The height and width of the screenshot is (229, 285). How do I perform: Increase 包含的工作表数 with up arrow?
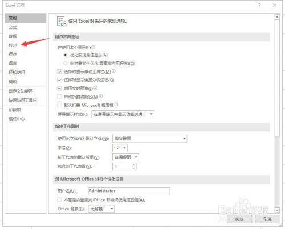pos(133,165)
